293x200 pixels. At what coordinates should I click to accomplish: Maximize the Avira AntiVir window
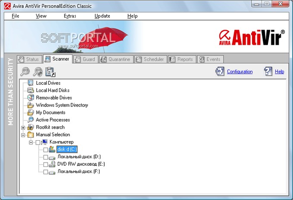[267, 4]
